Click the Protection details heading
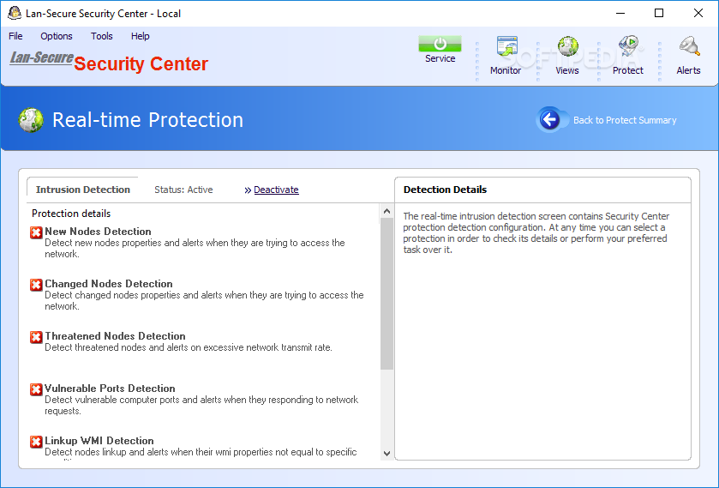 [71, 214]
